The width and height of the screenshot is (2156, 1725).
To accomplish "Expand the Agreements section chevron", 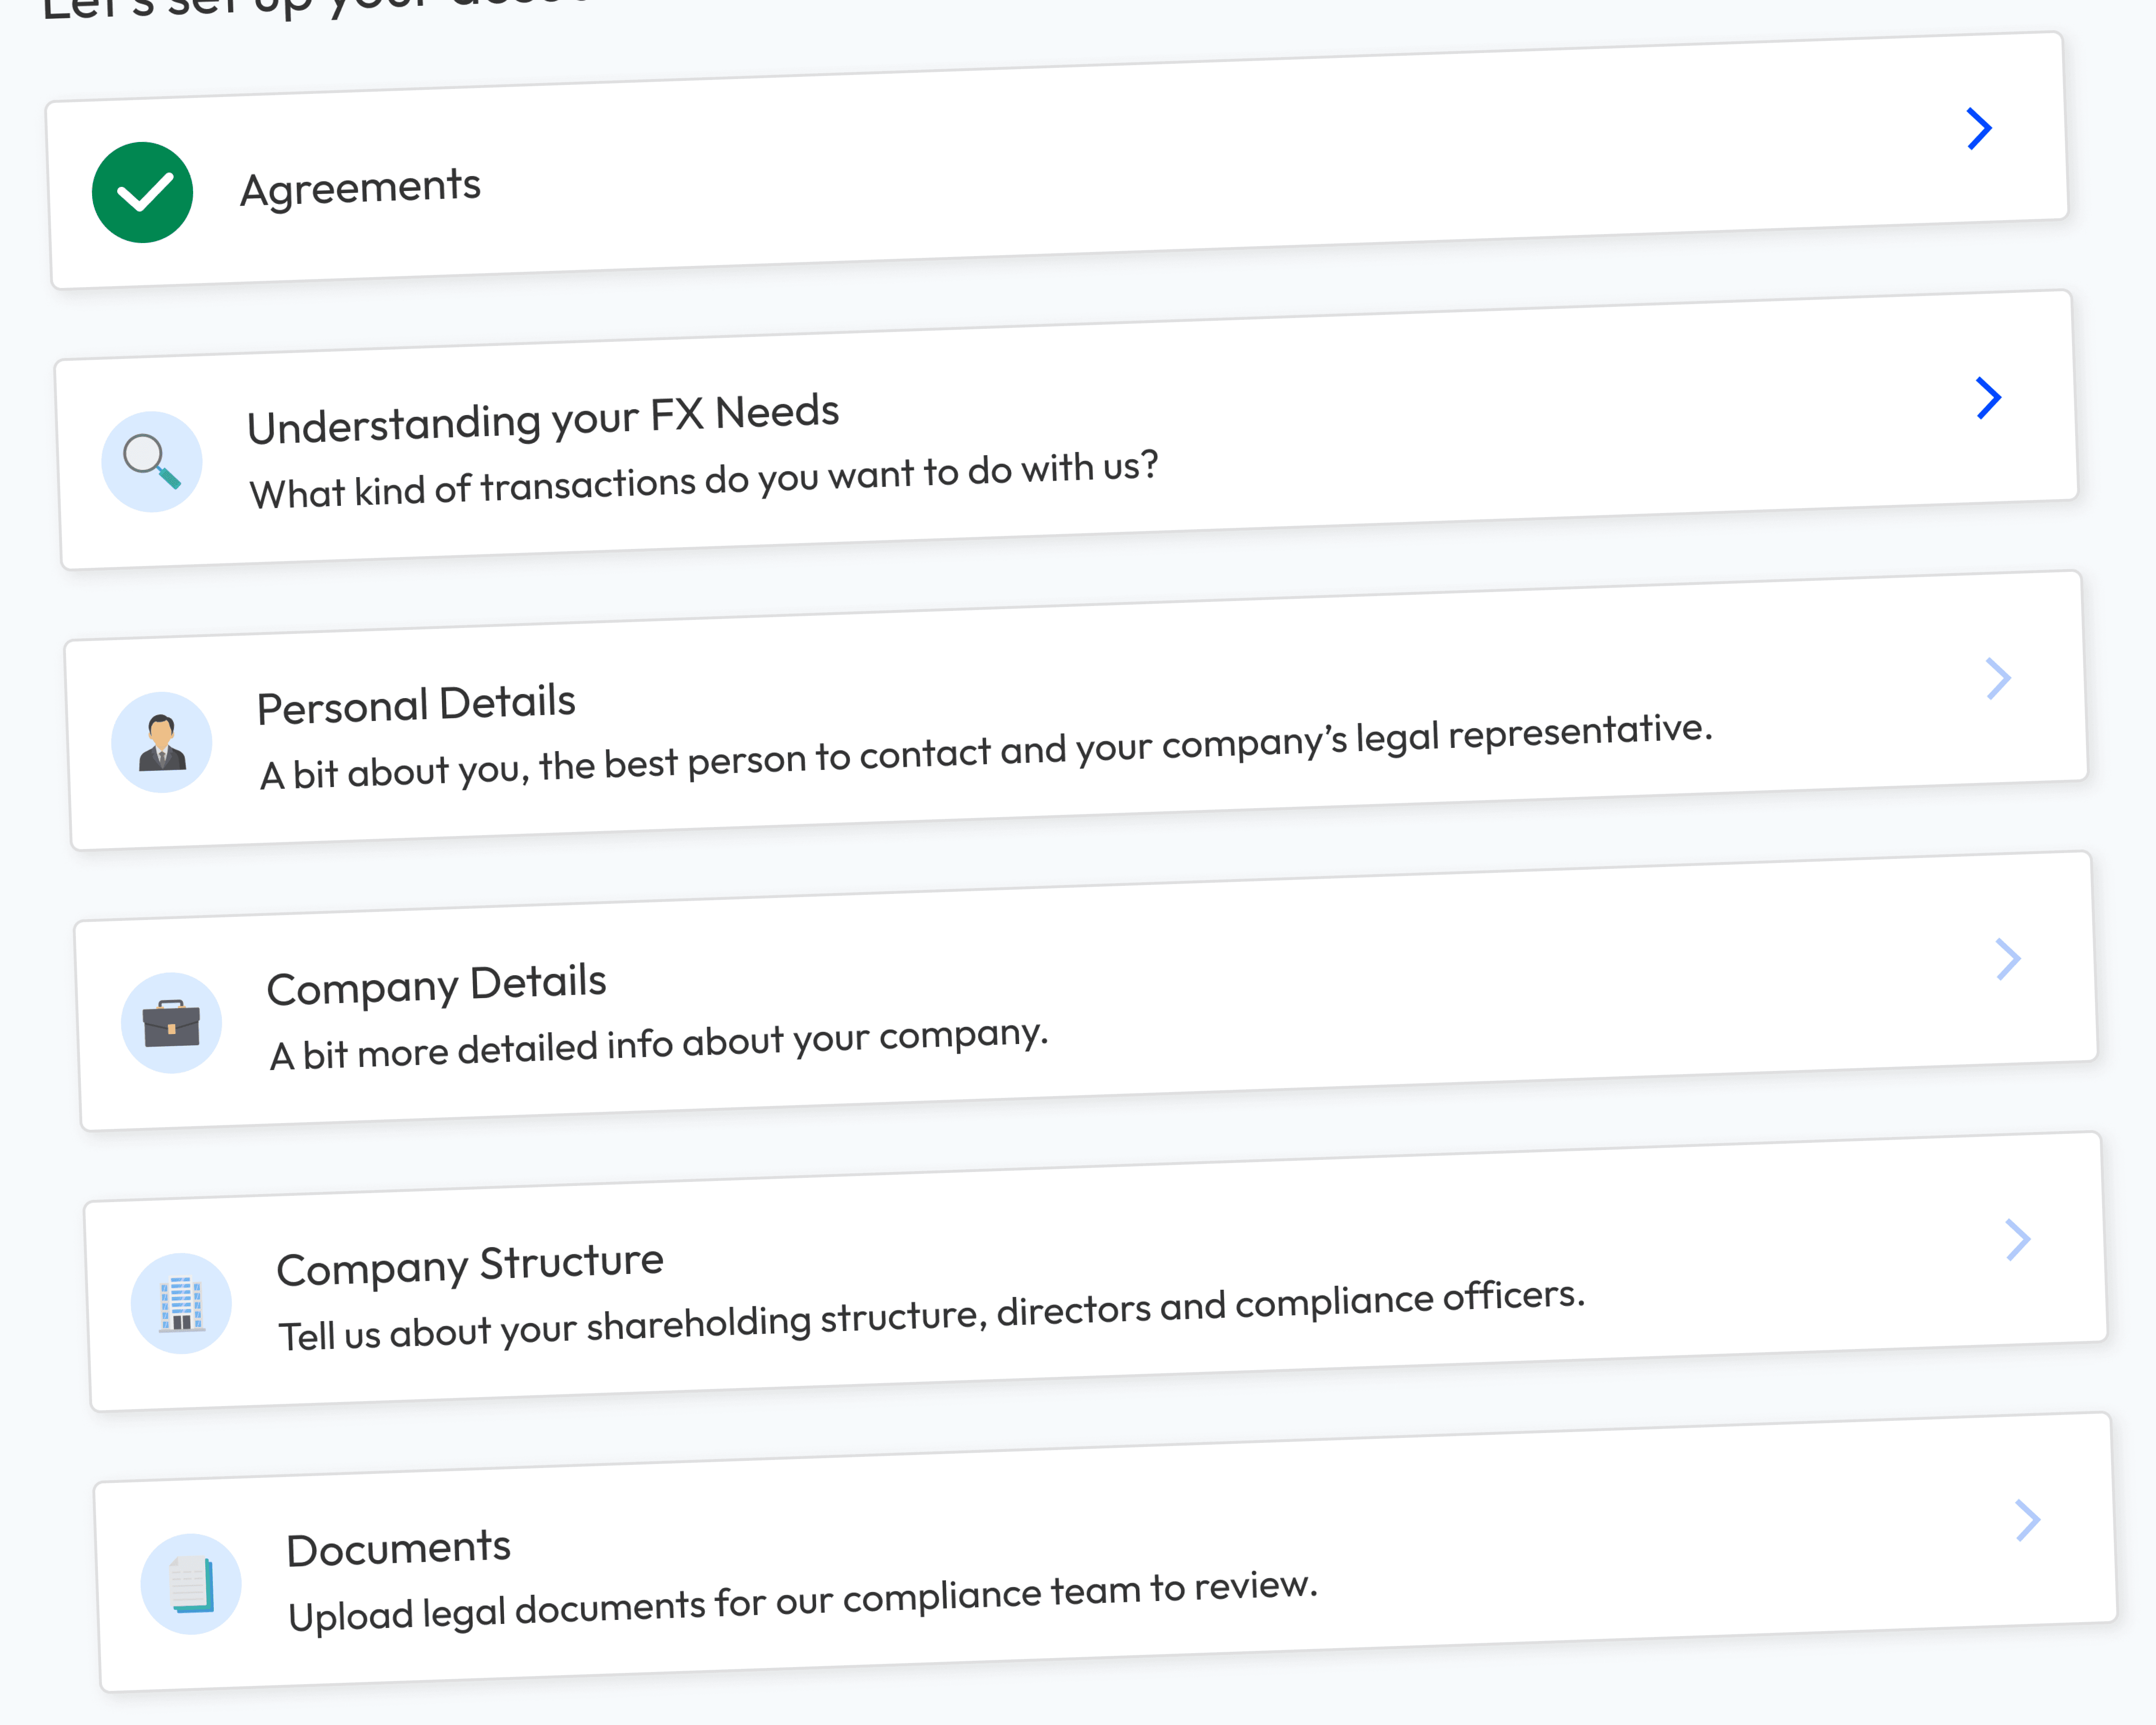I will click(x=1979, y=128).
